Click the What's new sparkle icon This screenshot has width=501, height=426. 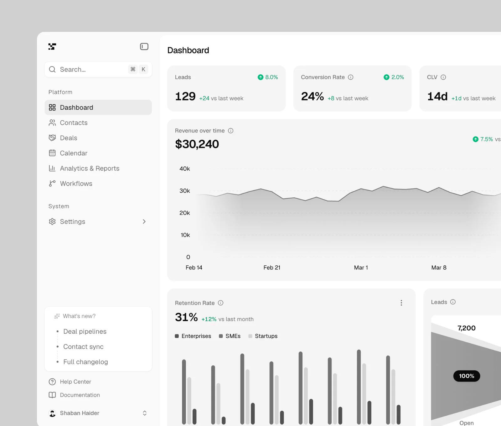pyautogui.click(x=57, y=316)
